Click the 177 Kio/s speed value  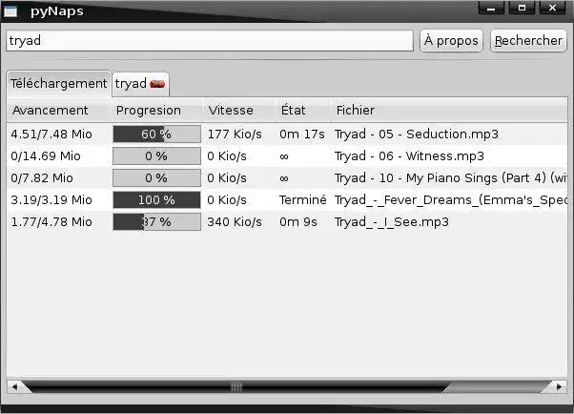tap(235, 135)
